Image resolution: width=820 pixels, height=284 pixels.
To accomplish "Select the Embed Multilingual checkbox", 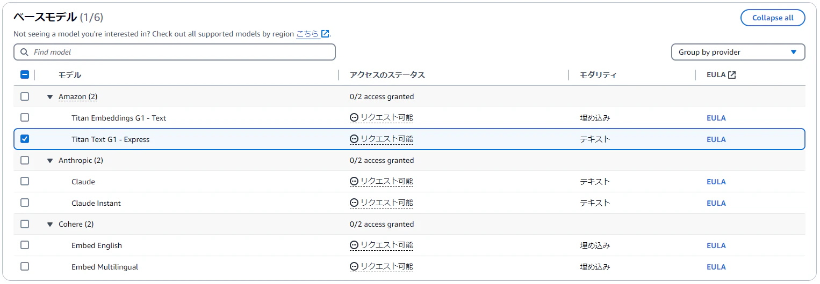I will (25, 266).
